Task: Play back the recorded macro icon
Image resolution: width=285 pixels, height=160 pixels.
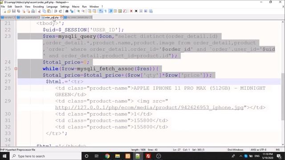Action: 141,11
